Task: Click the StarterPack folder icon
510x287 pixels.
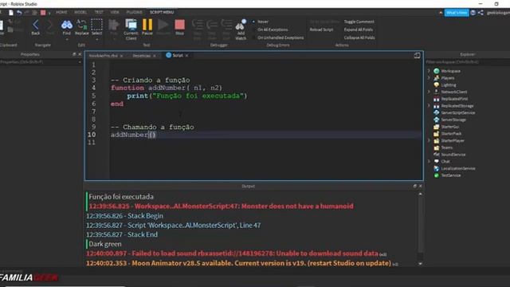Action: coord(437,133)
